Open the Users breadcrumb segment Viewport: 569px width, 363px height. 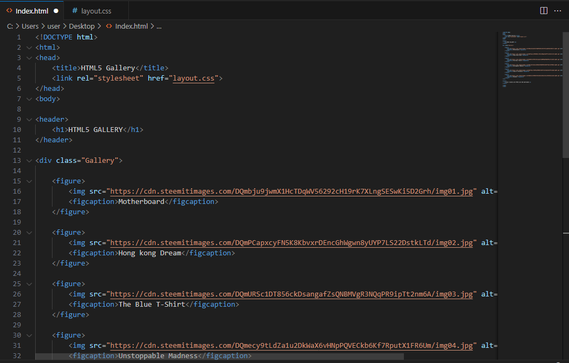point(30,26)
